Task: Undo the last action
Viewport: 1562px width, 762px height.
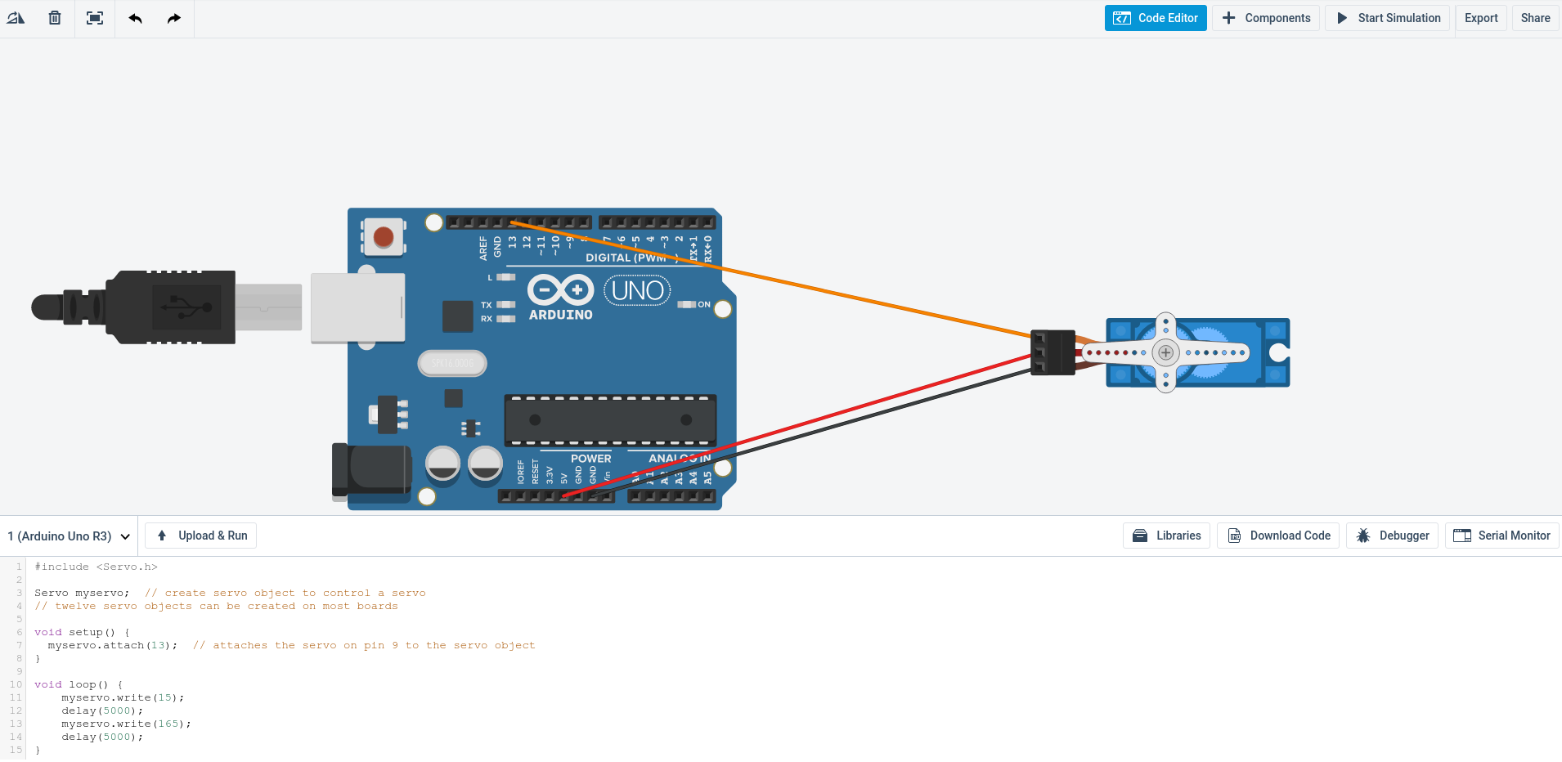Action: point(135,18)
